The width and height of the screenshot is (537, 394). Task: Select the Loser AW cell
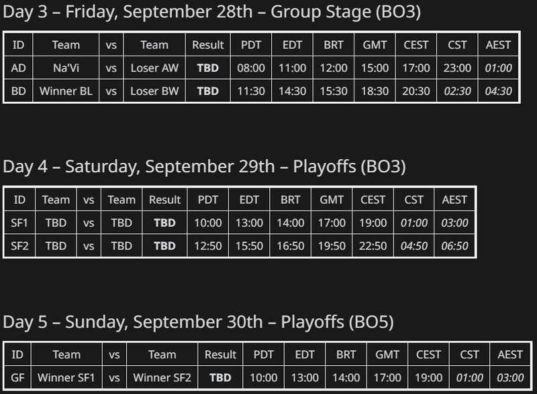tap(154, 68)
